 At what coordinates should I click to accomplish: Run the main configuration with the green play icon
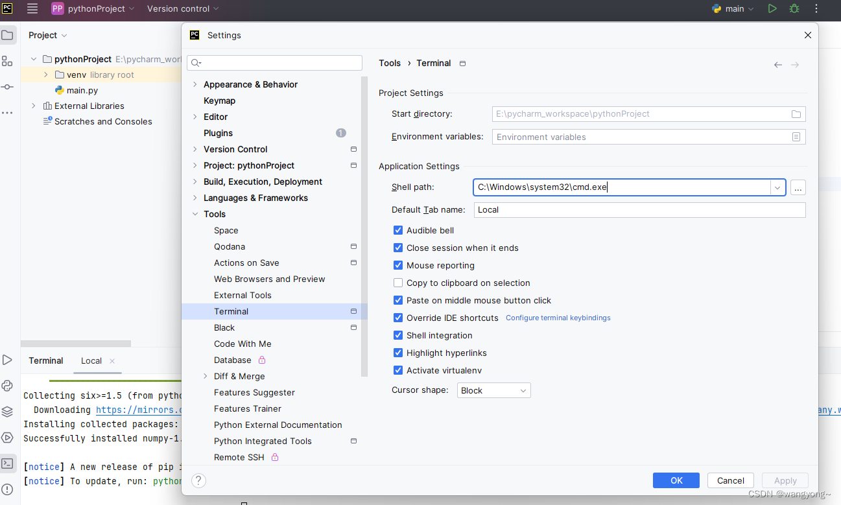772,9
